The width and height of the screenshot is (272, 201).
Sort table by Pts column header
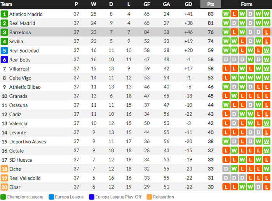point(211,4)
